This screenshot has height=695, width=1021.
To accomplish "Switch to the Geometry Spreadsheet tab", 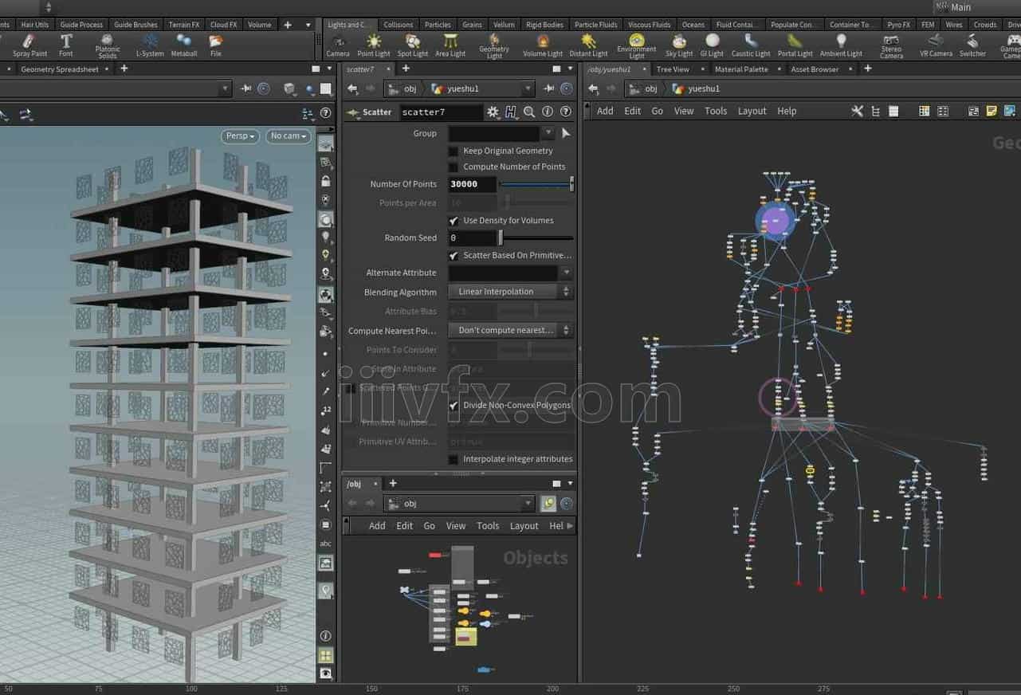I will (x=60, y=69).
